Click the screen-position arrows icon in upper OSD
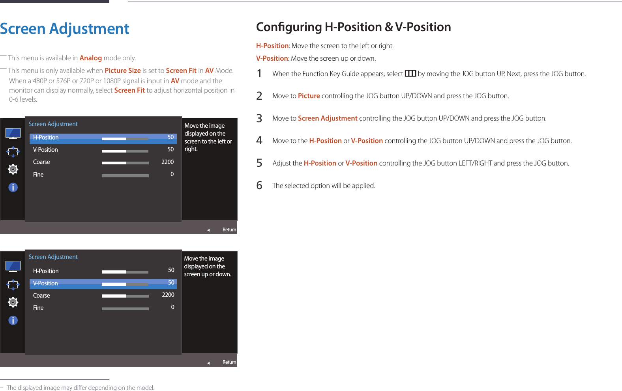 pyautogui.click(x=13, y=151)
